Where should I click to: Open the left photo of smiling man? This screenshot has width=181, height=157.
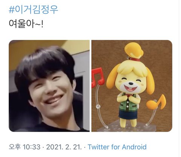(49, 86)
